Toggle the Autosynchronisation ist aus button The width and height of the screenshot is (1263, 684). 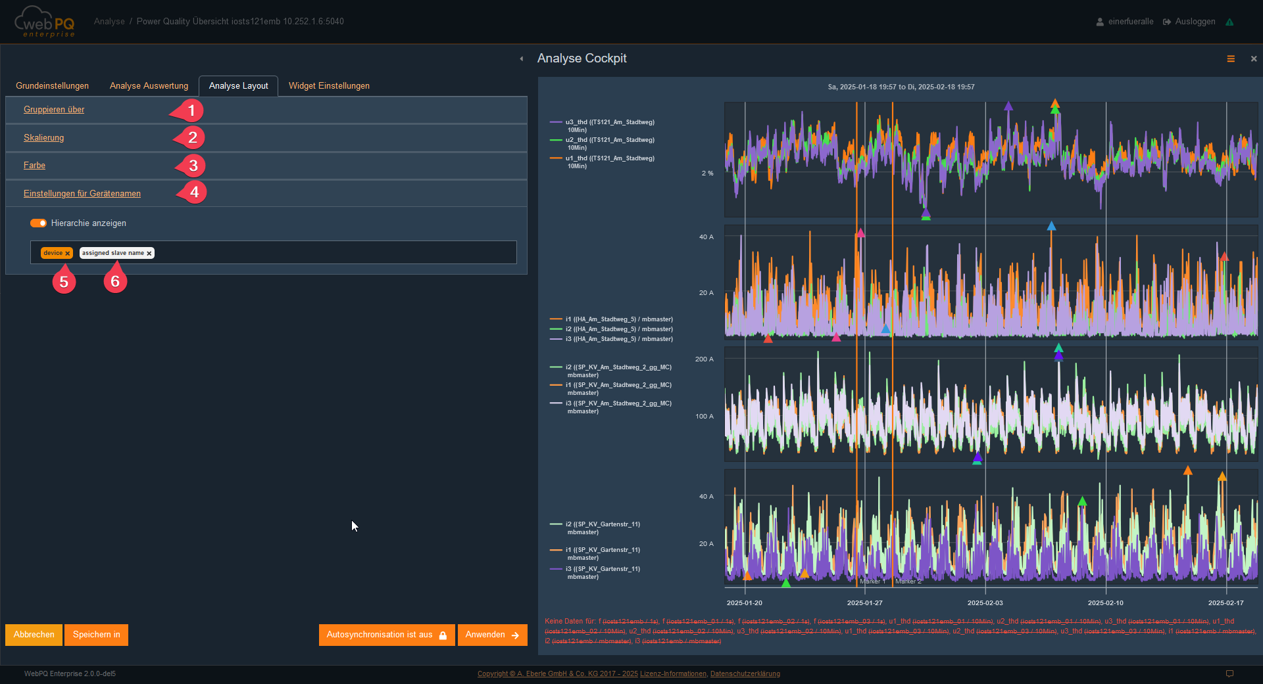[x=387, y=635]
